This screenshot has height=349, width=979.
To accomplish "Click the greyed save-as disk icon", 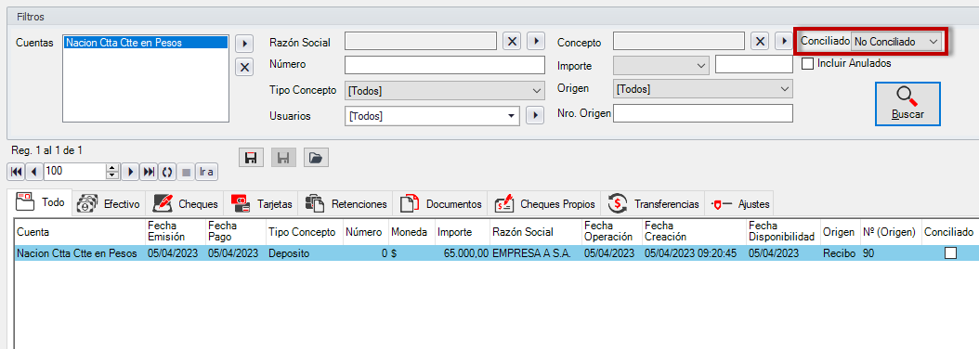I will pos(283,158).
